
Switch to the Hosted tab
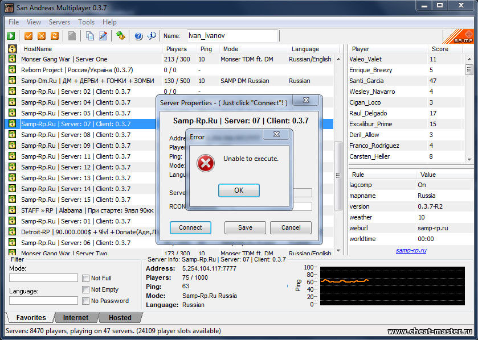(120, 318)
